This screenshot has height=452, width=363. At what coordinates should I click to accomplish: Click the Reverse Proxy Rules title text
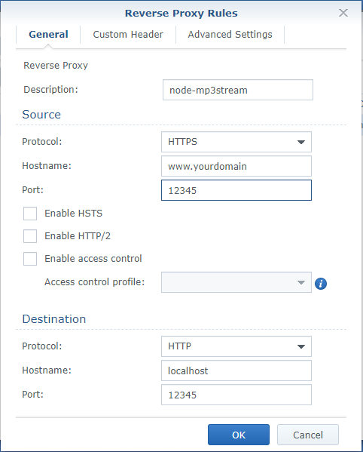(x=181, y=14)
